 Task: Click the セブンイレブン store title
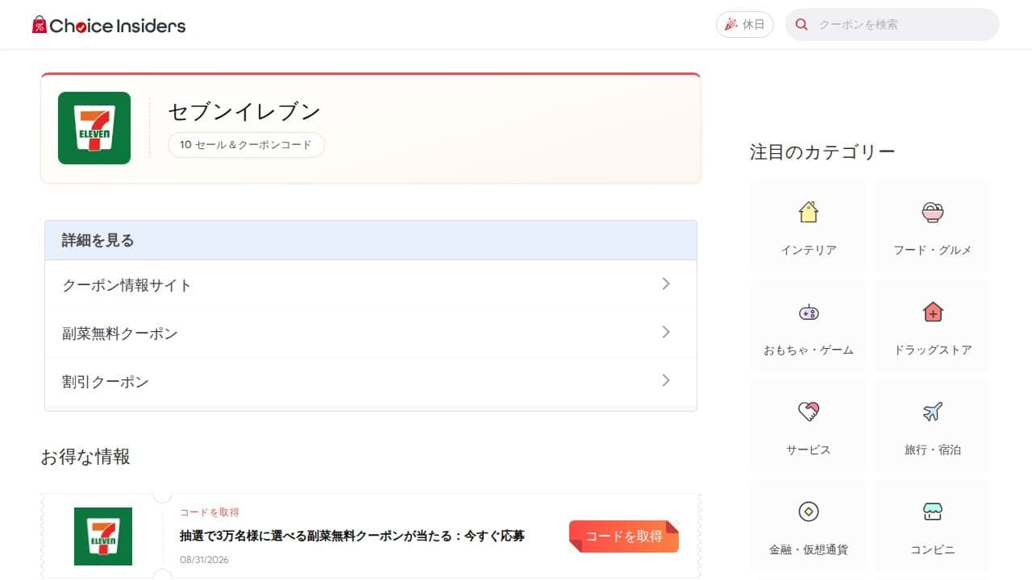pos(244,111)
